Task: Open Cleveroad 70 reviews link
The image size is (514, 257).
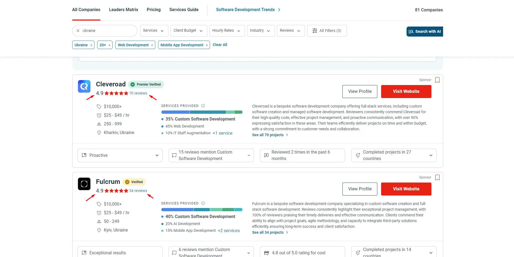Action: tap(138, 93)
